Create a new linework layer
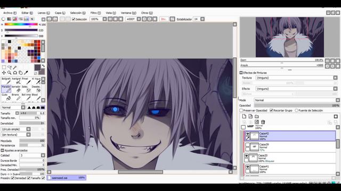 pyautogui.click(x=250, y=117)
